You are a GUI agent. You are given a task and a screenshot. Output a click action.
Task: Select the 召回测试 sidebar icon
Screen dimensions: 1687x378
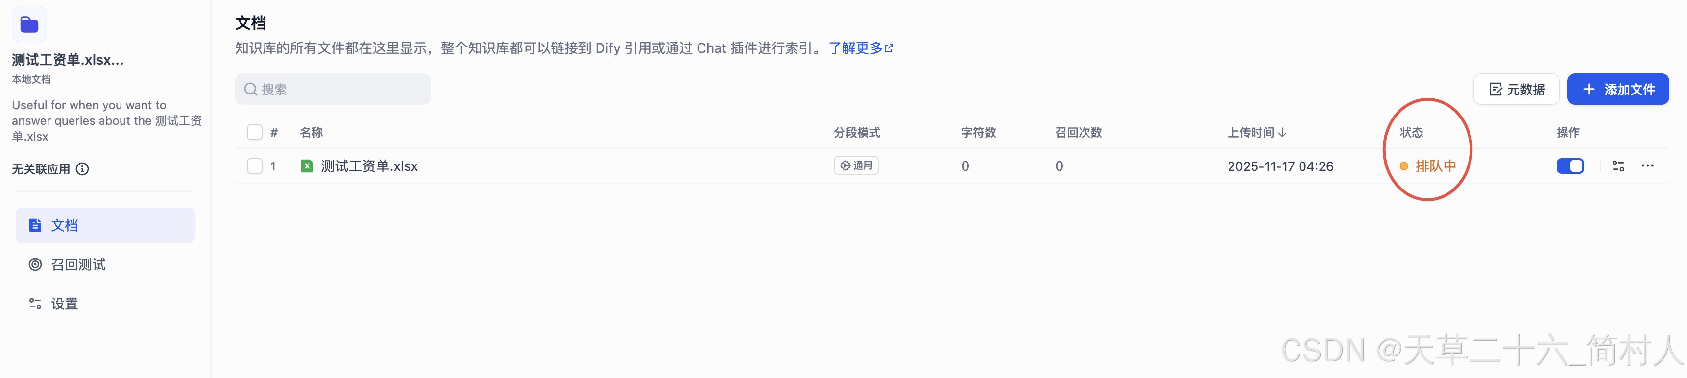(x=35, y=264)
